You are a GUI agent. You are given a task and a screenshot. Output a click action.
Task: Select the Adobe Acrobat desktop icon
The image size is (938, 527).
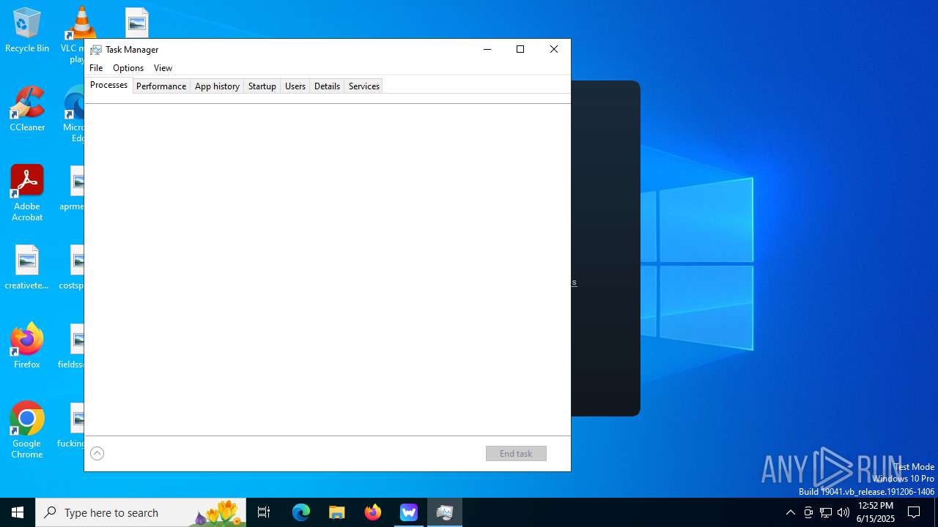pos(27,193)
